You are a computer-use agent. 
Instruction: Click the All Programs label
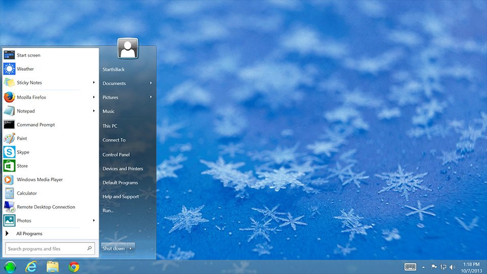click(x=29, y=233)
